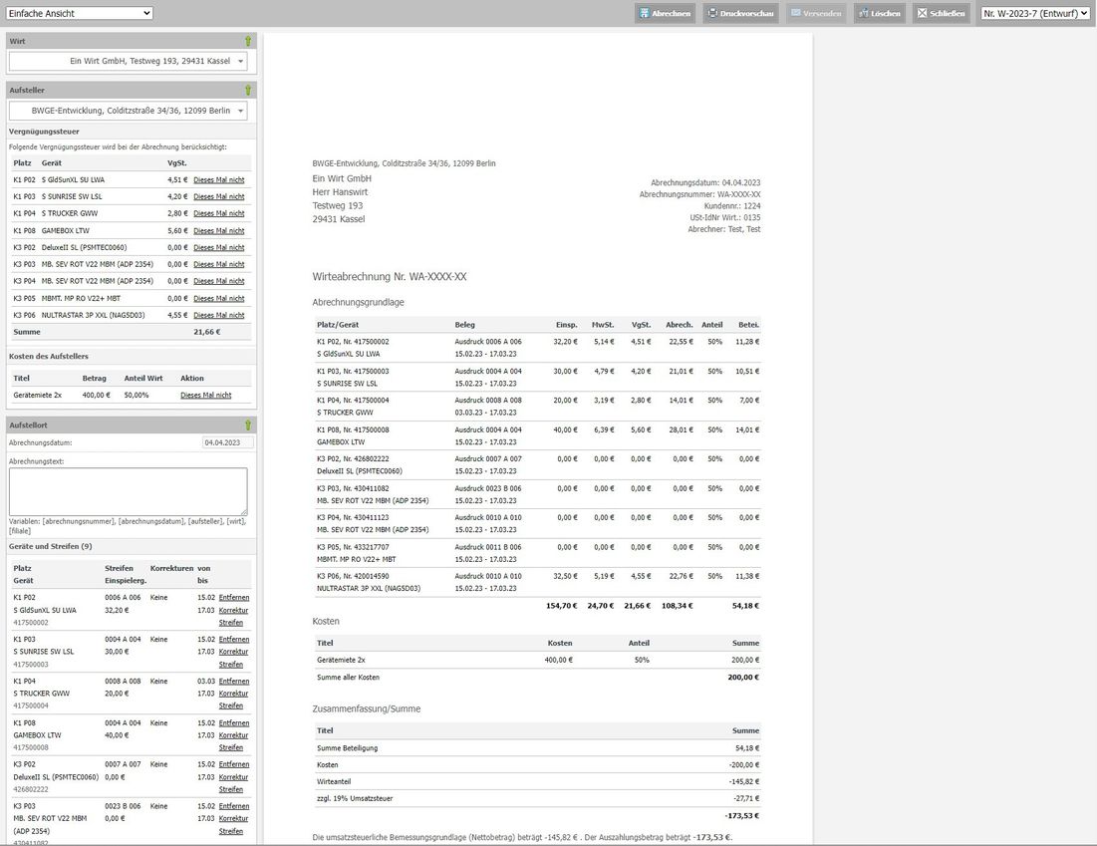Viewport: 1097px width, 846px height.
Task: Expand the BWGE-Entwicklung Aufsteller dropdown
Action: point(128,111)
